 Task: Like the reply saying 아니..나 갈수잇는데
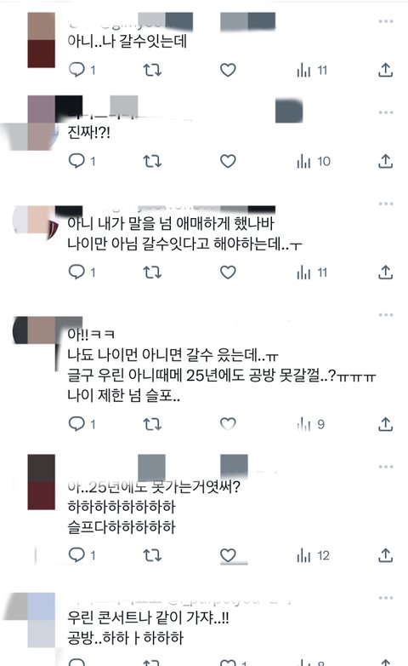(x=228, y=70)
